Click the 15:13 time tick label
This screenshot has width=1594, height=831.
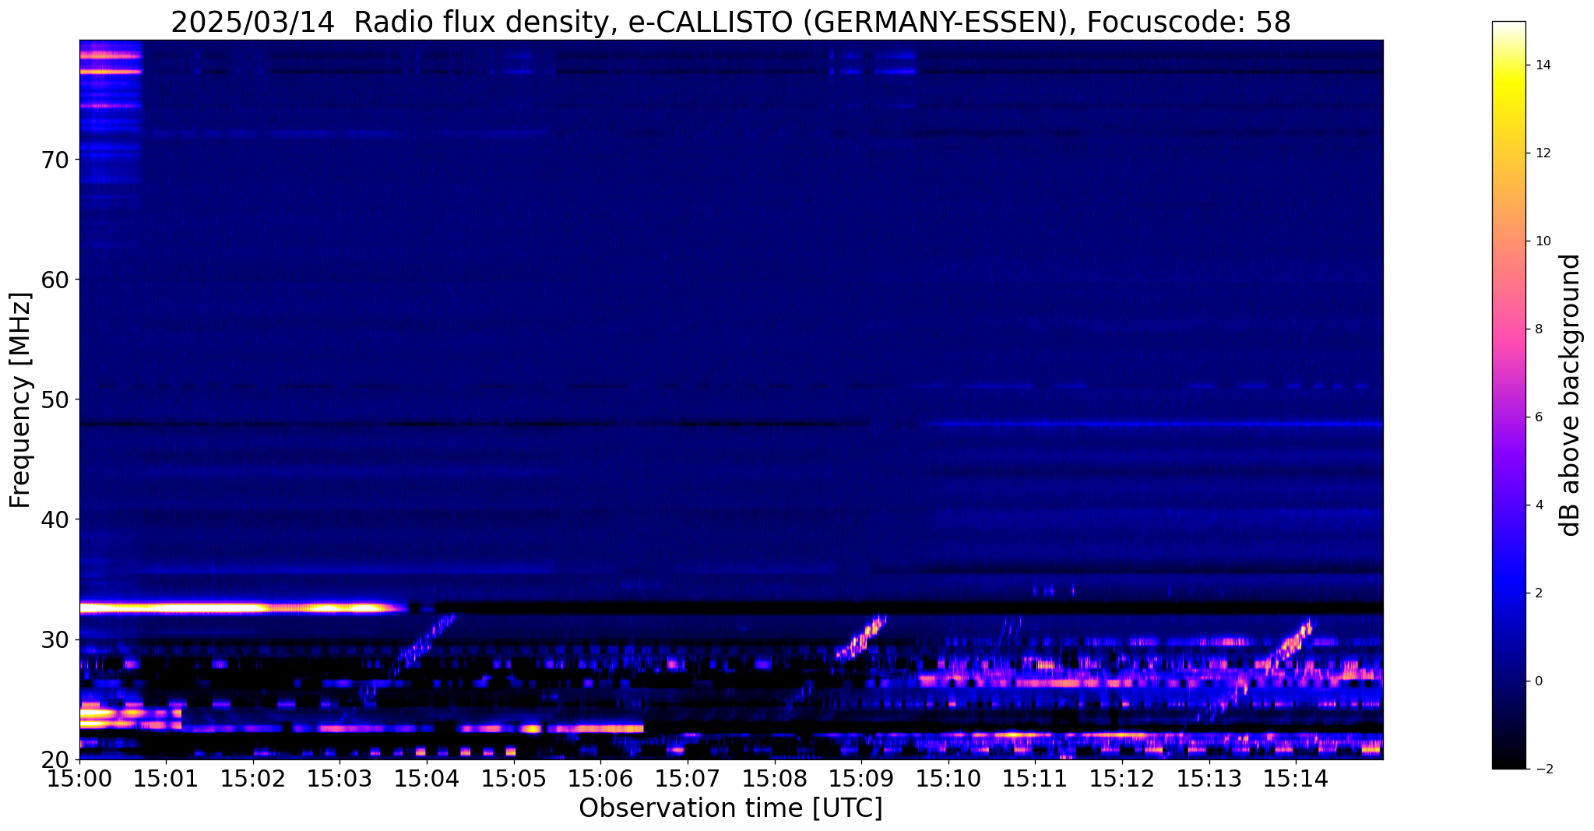[1209, 779]
